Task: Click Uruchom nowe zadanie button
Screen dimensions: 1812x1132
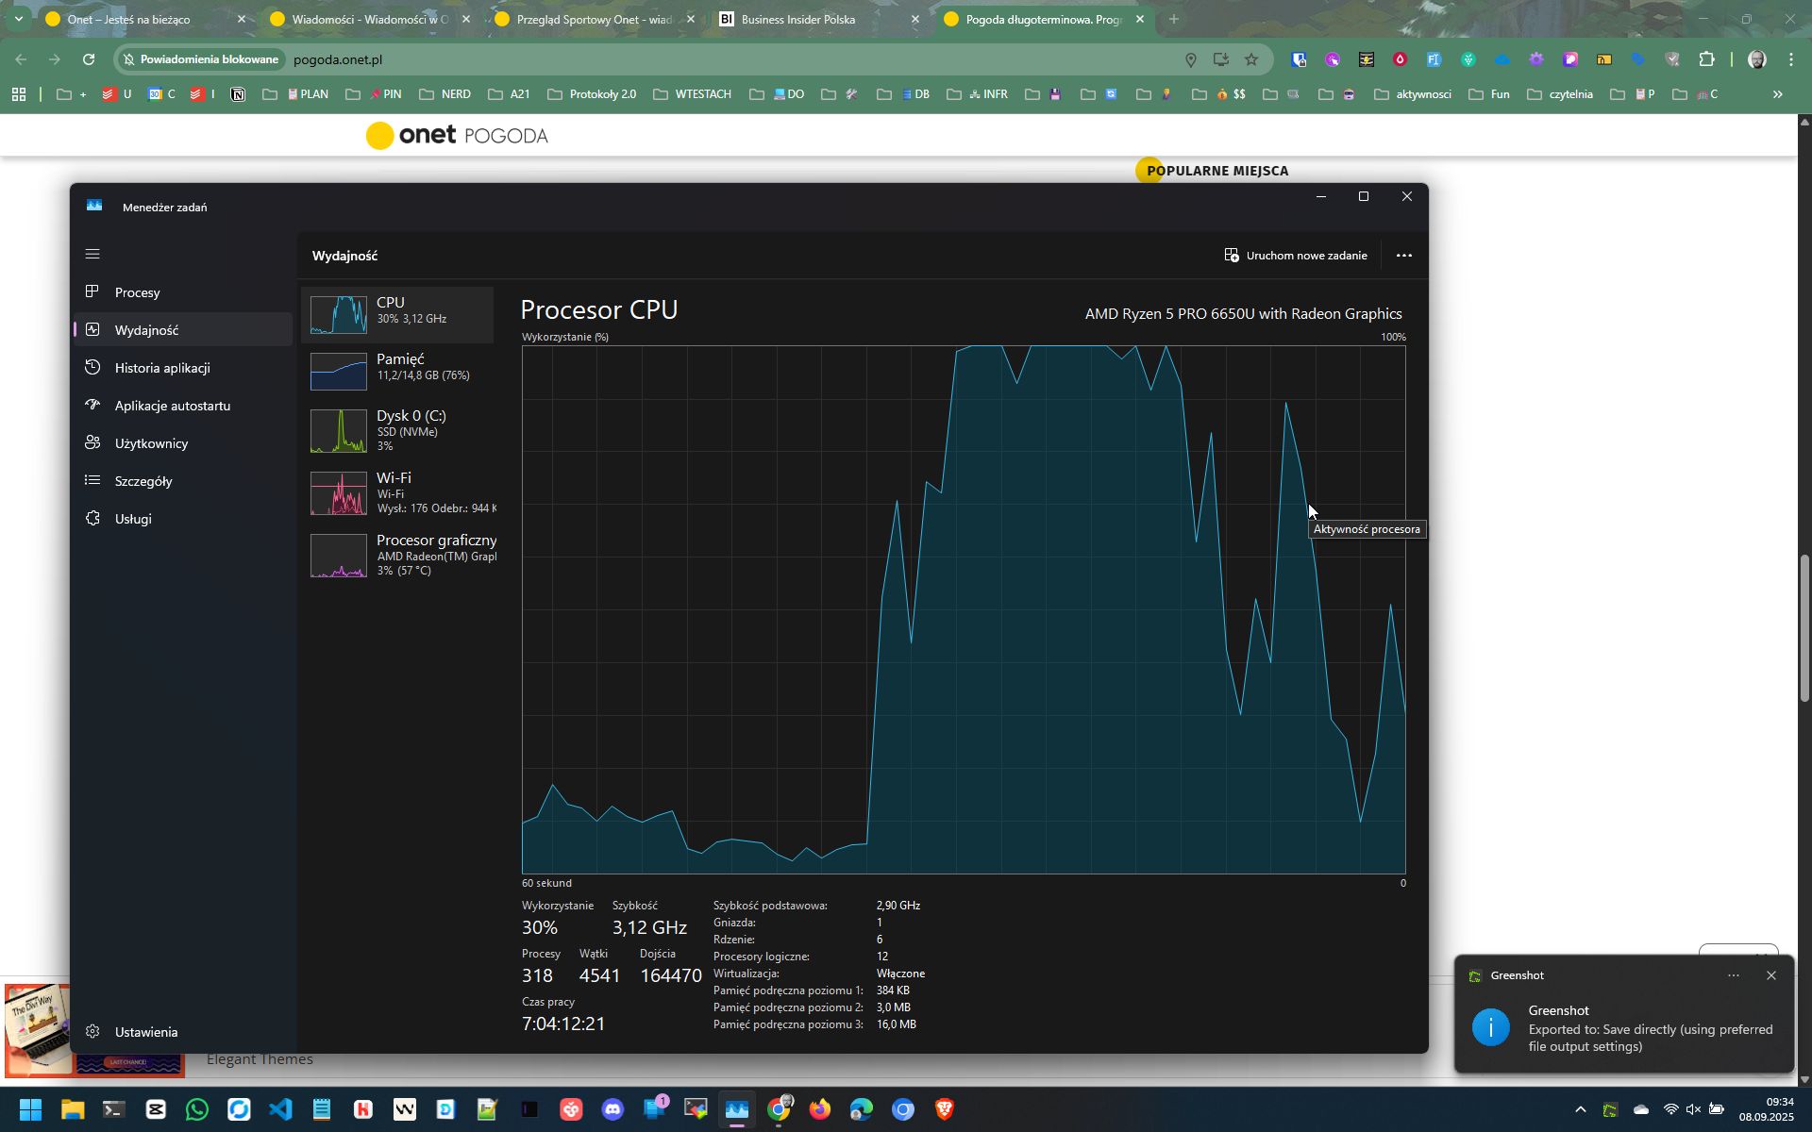Action: click(x=1295, y=256)
